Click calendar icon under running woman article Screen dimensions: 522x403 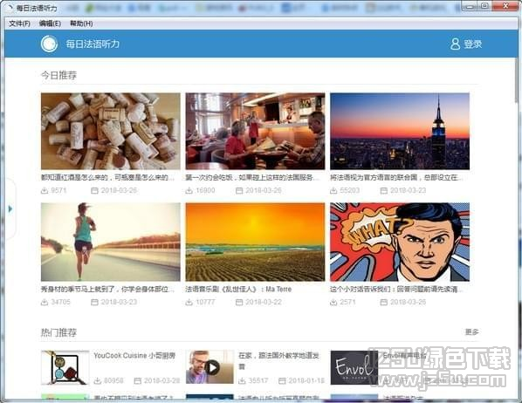(x=94, y=302)
